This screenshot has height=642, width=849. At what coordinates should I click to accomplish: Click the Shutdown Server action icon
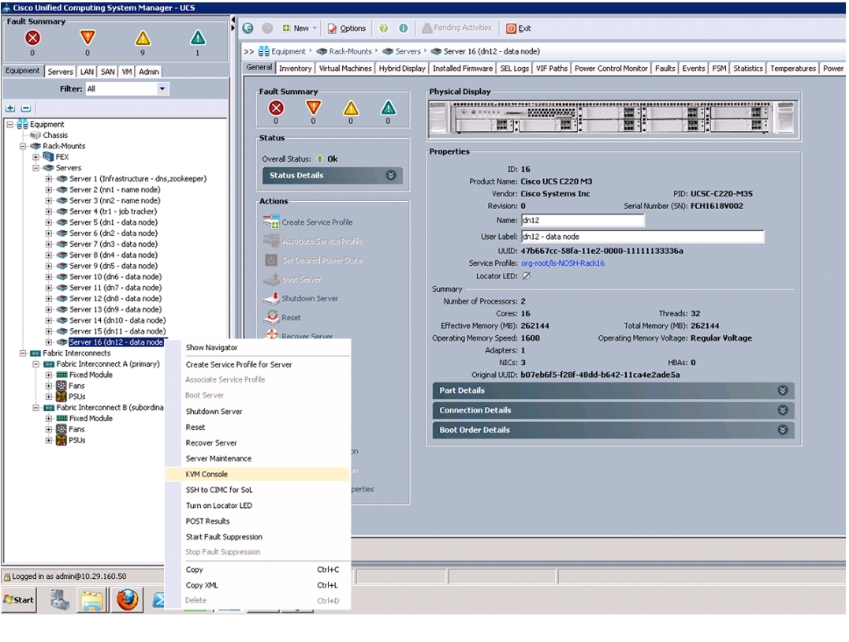270,298
